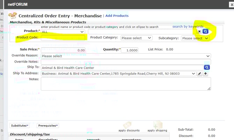Open the Product ALL dropdown

tap(63, 32)
